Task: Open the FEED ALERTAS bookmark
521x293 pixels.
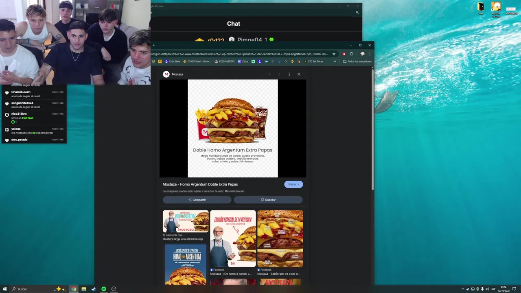Action: 224,61
